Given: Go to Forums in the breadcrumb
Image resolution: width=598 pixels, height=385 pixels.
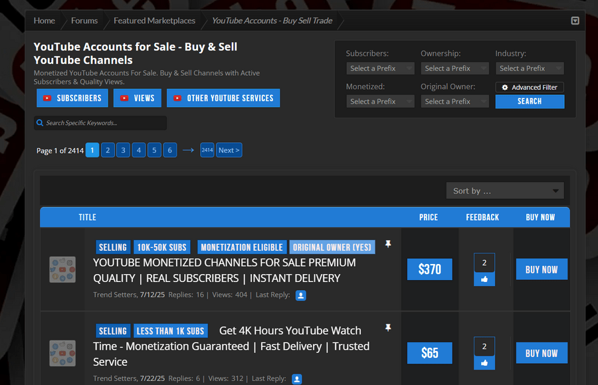Looking at the screenshot, I should click(x=84, y=21).
